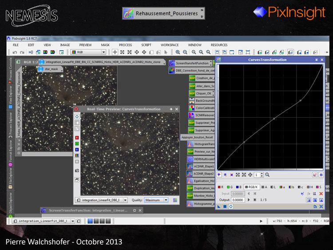The width and height of the screenshot is (333, 250).
Task: Select the B channel in CurvesTransformation
Action: click(x=239, y=187)
